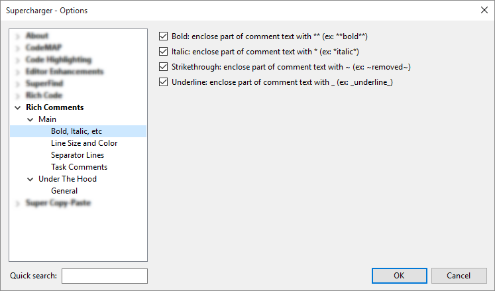Select the CodeMAP category
This screenshot has height=291, width=495.
coord(44,48)
